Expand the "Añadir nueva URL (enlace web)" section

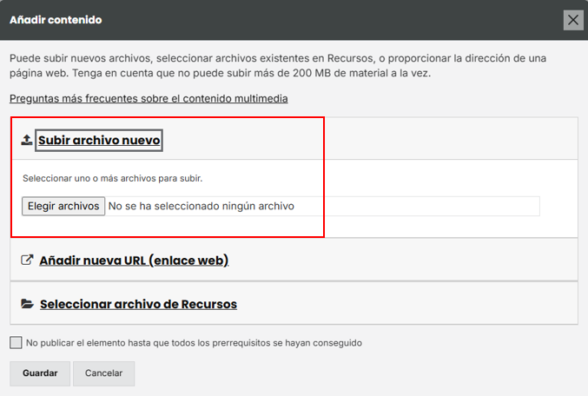coord(134,260)
